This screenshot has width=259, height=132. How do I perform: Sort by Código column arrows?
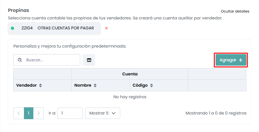point(151,85)
